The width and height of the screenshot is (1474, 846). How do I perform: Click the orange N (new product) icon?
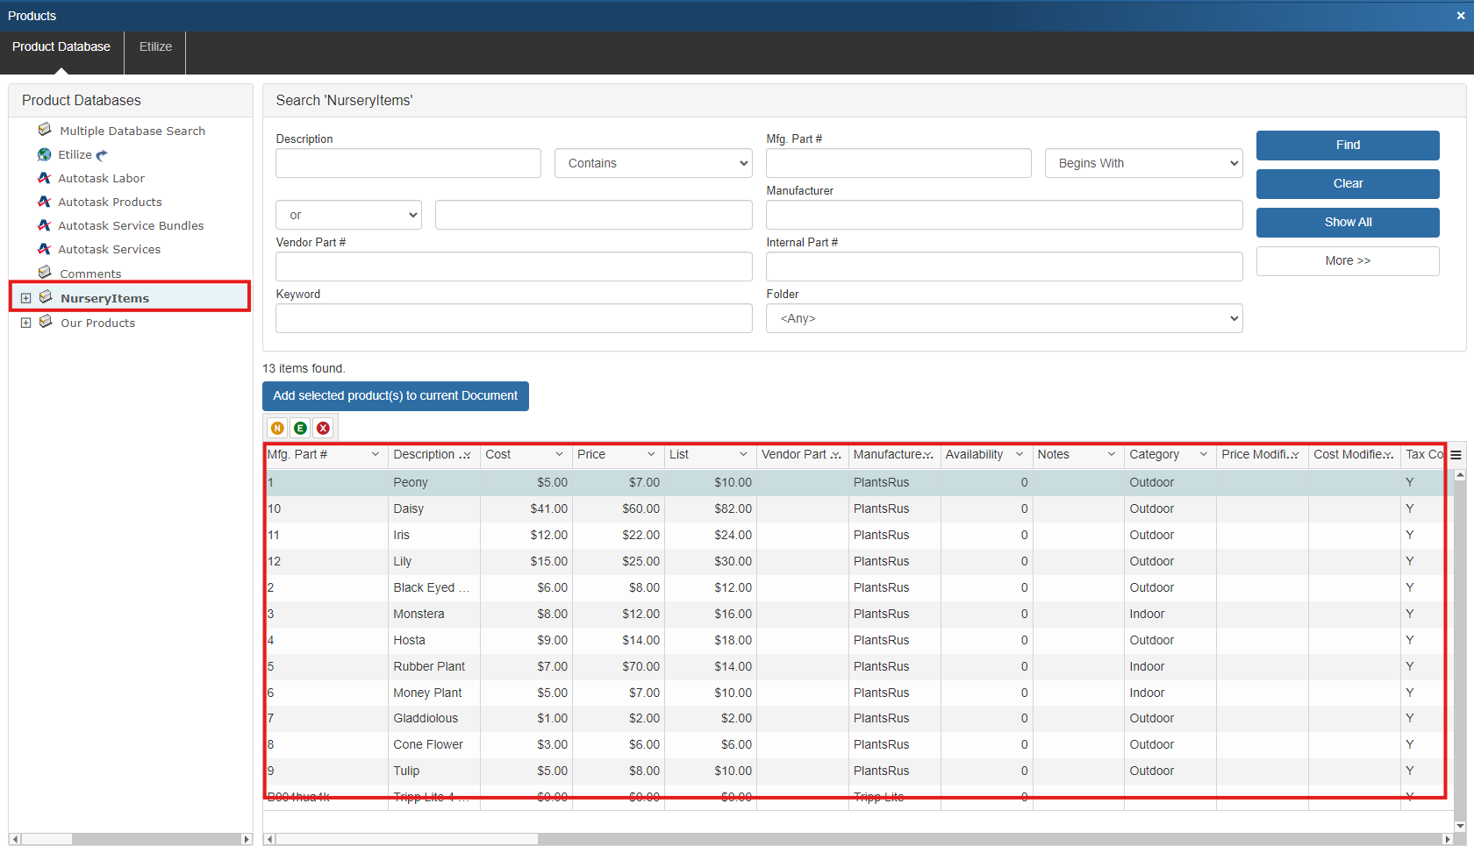pos(277,428)
